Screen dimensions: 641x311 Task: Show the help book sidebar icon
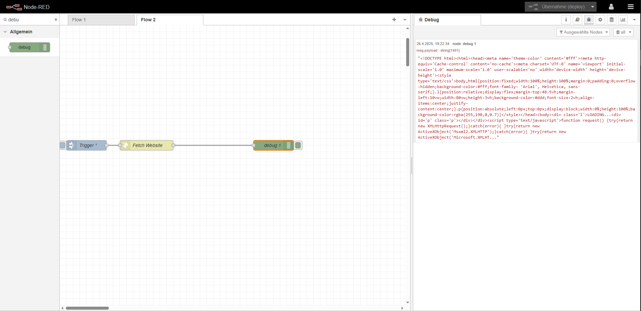(577, 20)
